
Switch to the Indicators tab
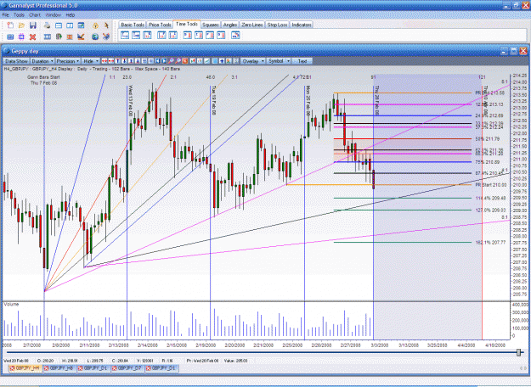302,25
